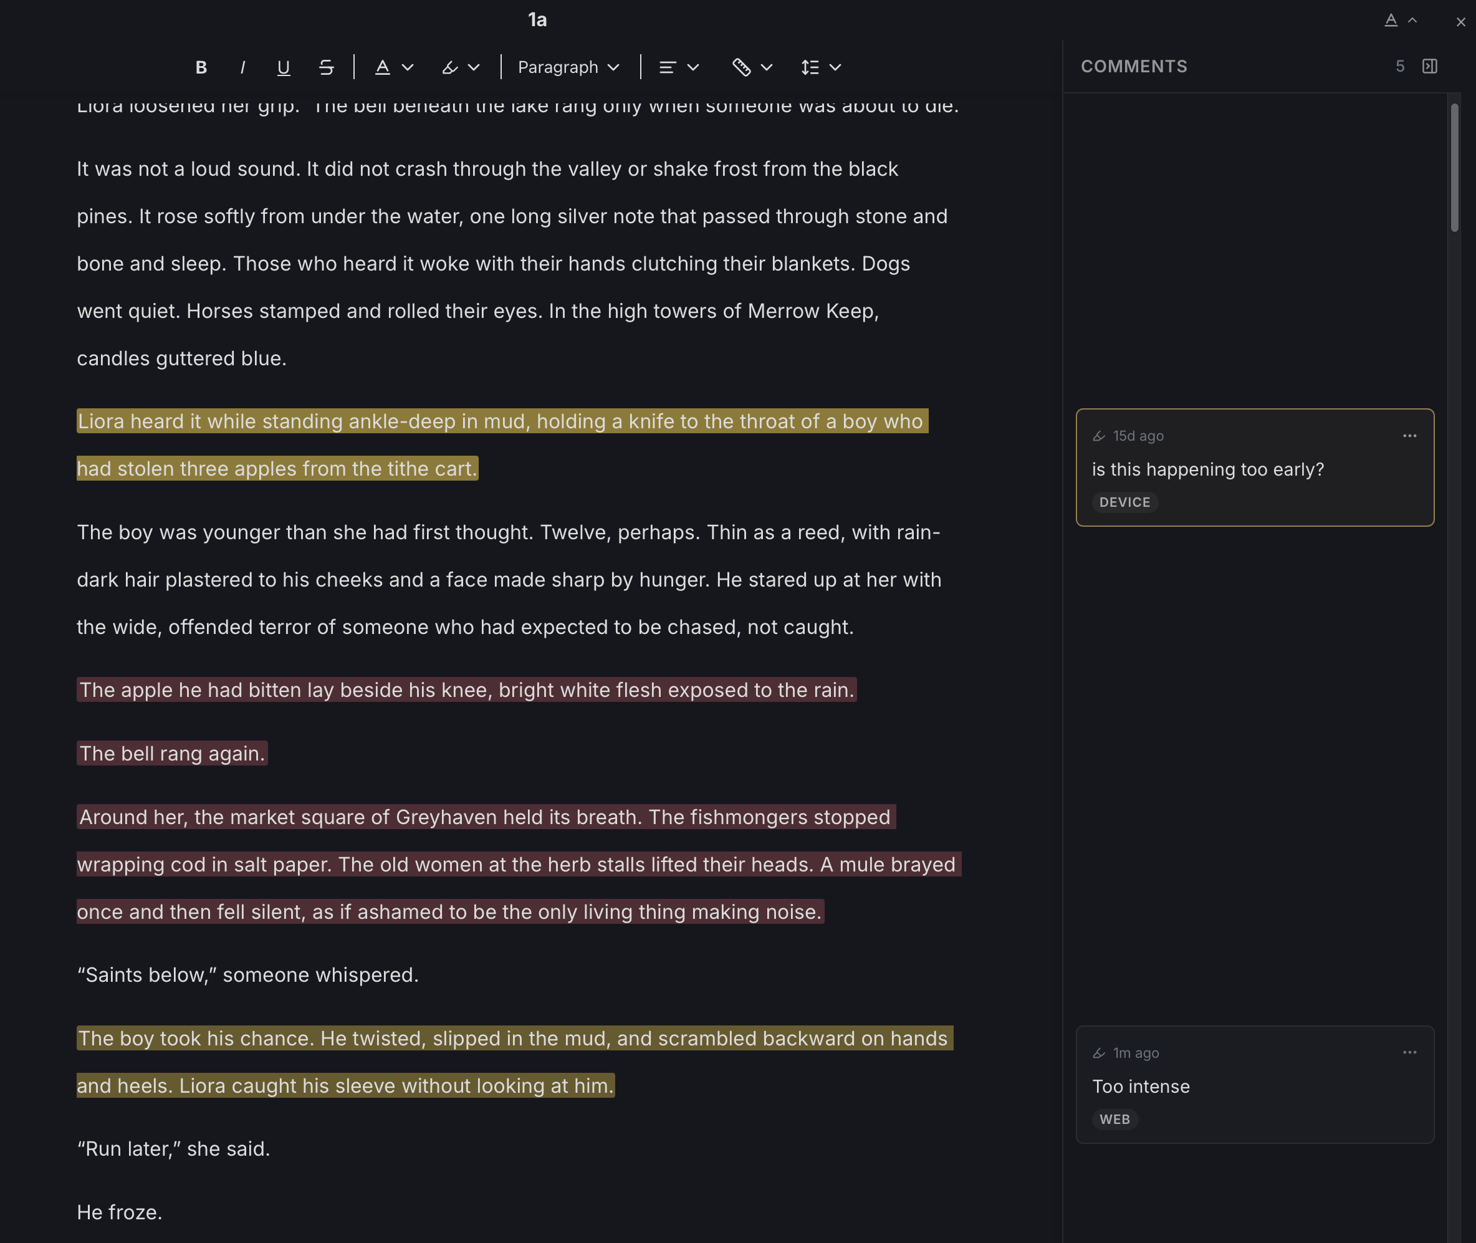The width and height of the screenshot is (1476, 1243).
Task: Click the line '“Run later,” she said.'
Action: [x=173, y=1149]
